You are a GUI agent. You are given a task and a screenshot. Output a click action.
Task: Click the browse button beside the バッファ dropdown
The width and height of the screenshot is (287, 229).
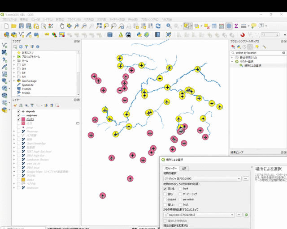tap(246, 178)
